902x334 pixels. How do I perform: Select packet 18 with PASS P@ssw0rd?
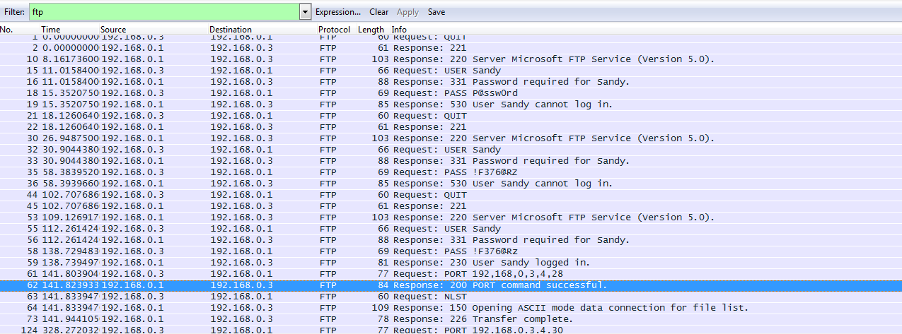click(x=451, y=93)
